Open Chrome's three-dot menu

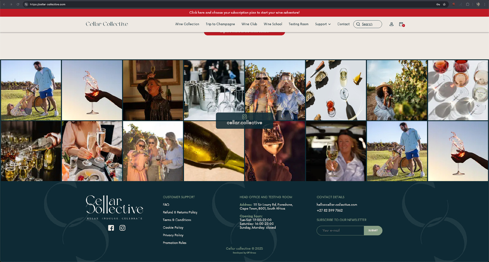pyautogui.click(x=485, y=4)
